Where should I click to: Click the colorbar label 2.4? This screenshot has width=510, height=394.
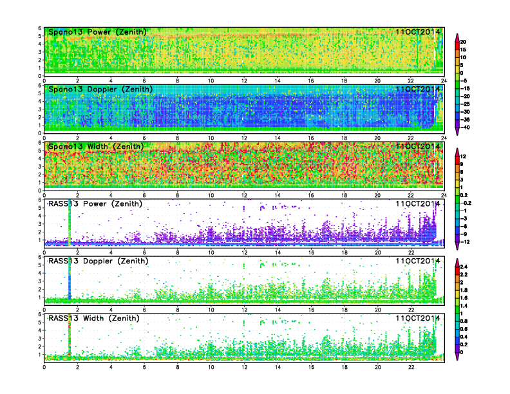pyautogui.click(x=464, y=267)
